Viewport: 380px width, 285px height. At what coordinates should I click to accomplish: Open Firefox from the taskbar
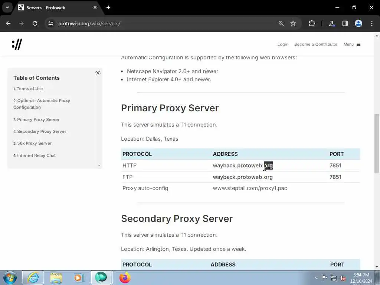tap(125, 278)
